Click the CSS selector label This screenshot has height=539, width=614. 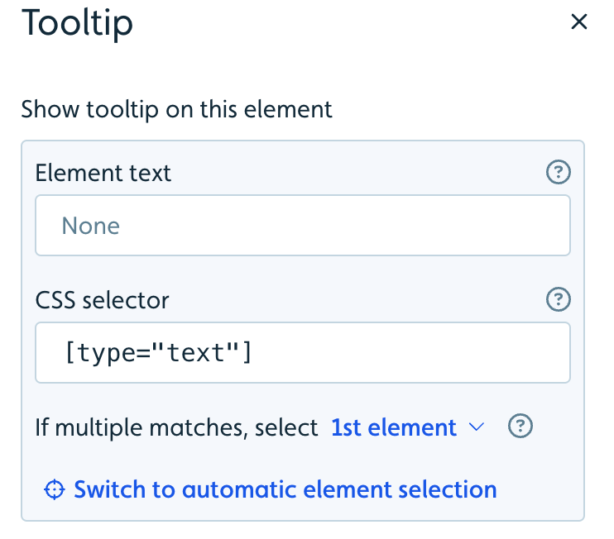103,300
